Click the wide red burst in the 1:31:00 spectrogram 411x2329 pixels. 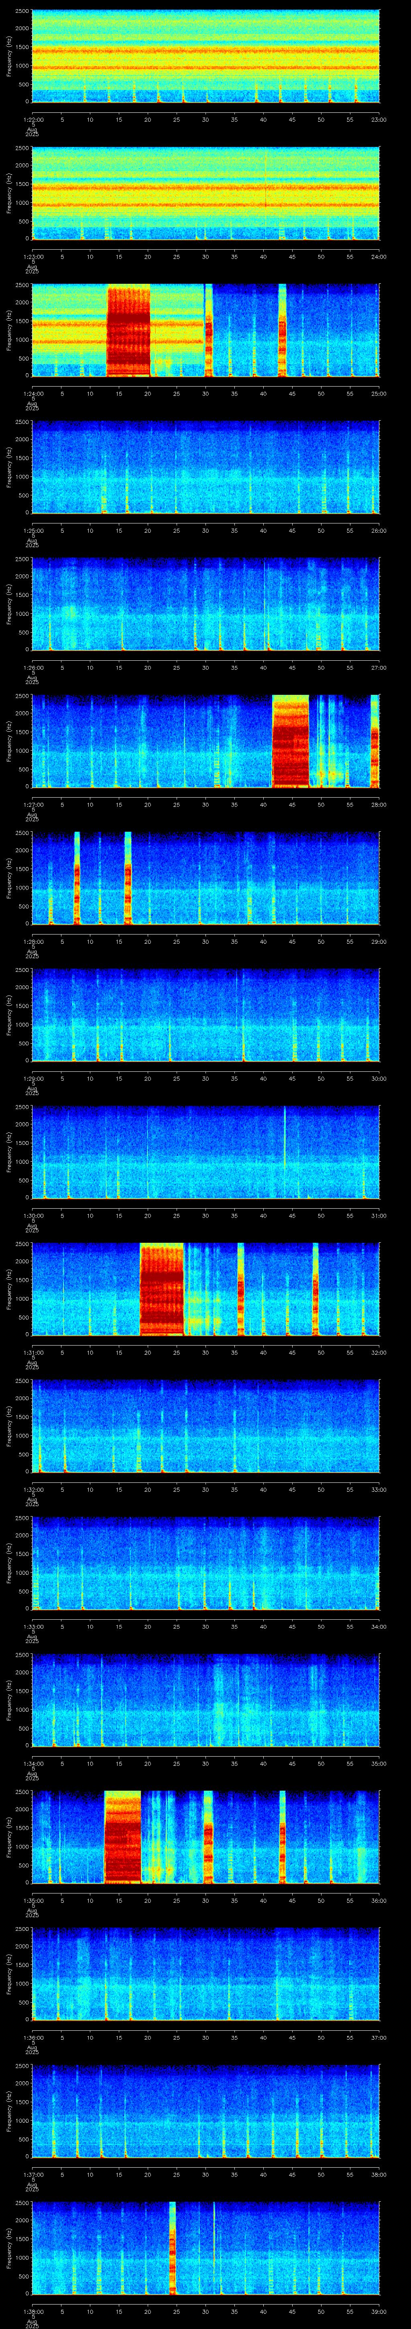point(162,1289)
